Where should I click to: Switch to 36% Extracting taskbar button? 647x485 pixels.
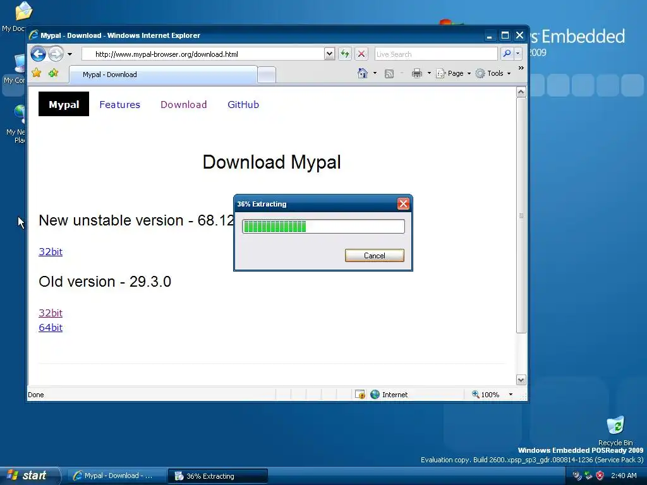[218, 476]
